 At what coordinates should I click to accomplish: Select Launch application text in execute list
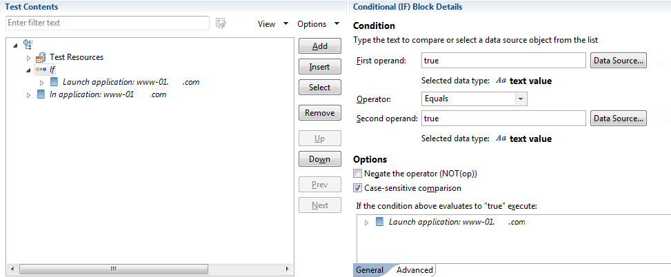click(x=457, y=222)
